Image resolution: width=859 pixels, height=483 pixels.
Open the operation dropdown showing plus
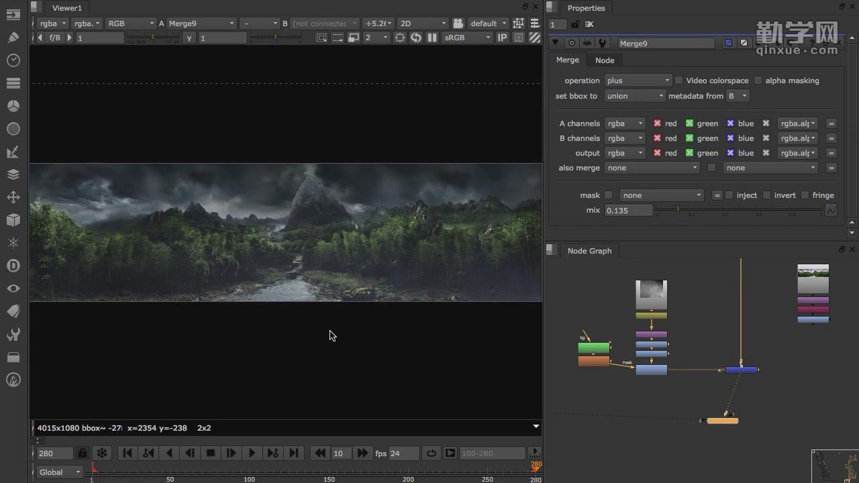pyautogui.click(x=638, y=80)
